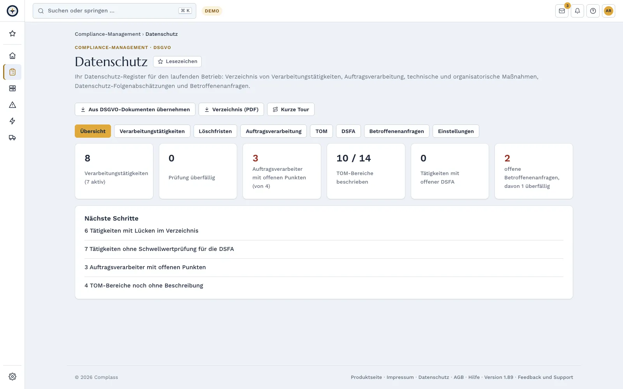Image resolution: width=623 pixels, height=389 pixels.
Task: Switch to Löschfristen tab
Action: [x=215, y=131]
